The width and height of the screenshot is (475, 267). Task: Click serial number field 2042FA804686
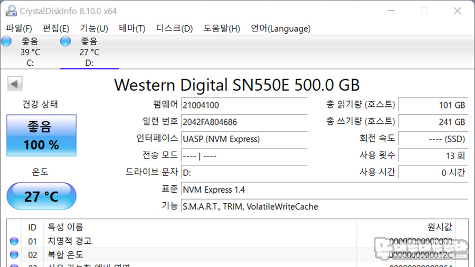(x=244, y=122)
